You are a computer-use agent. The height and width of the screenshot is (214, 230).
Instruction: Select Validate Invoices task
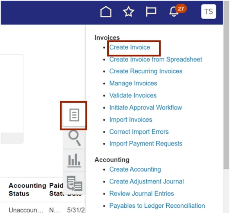[133, 95]
